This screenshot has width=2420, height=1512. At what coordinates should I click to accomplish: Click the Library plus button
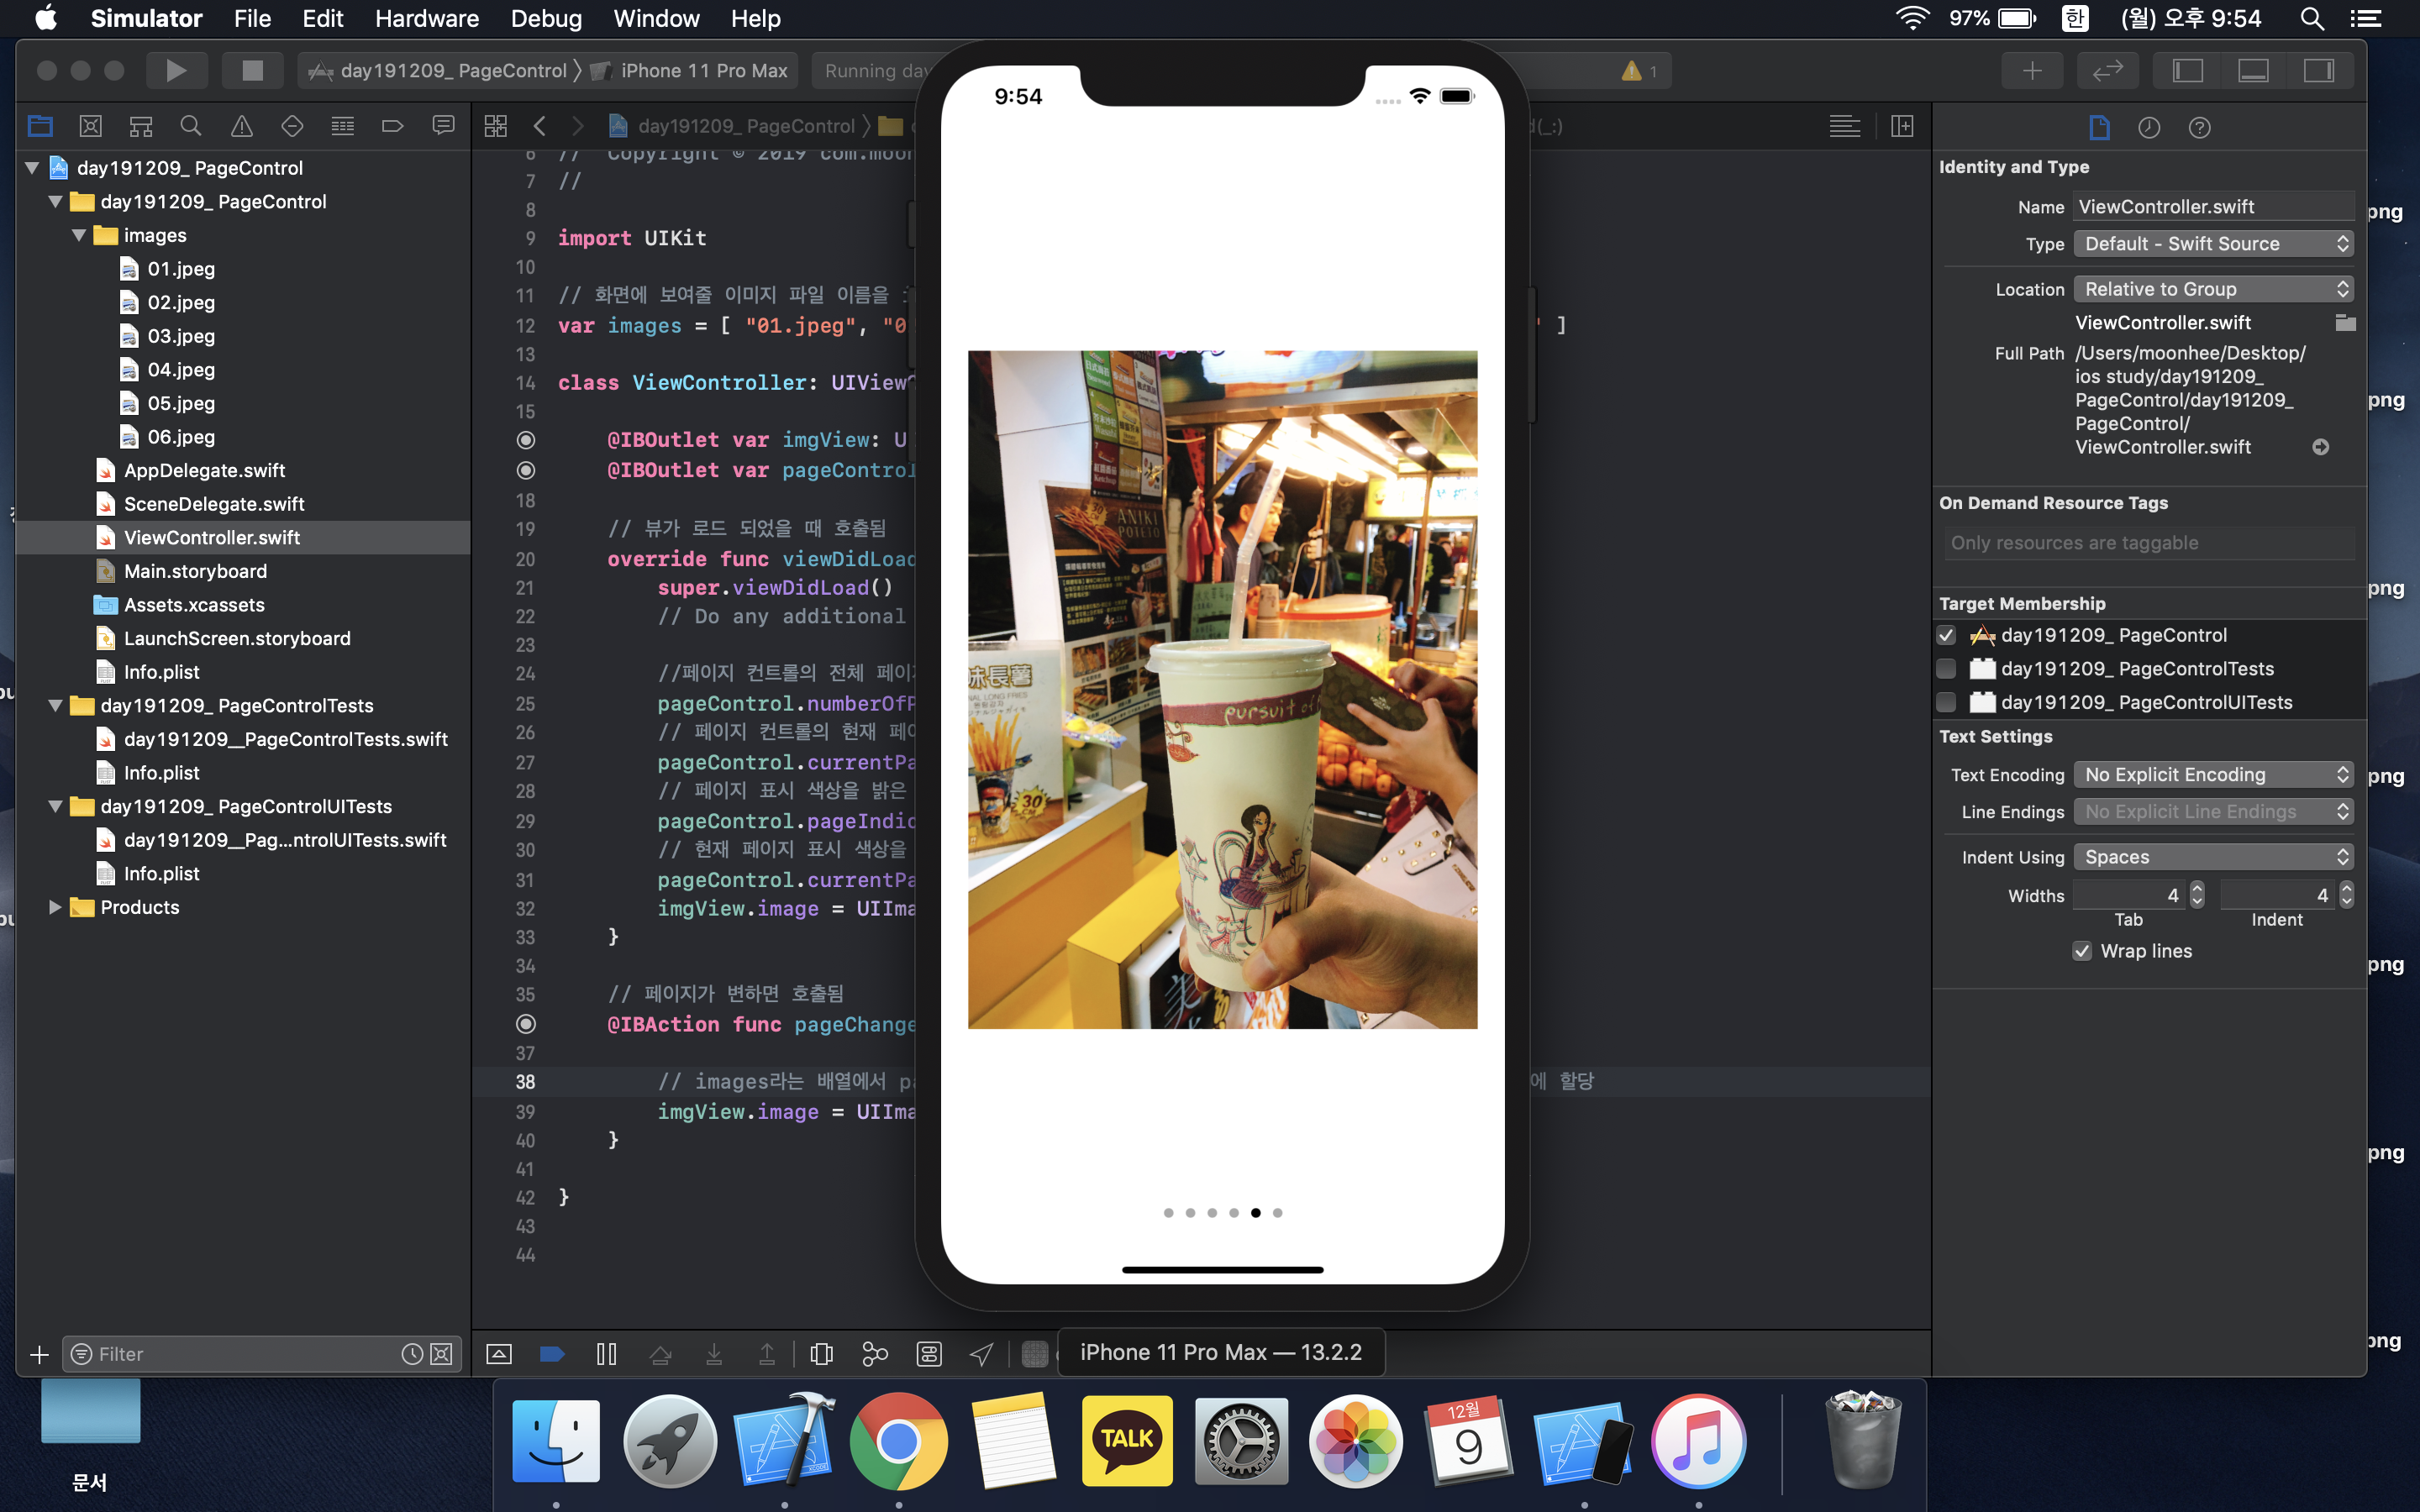pyautogui.click(x=2031, y=70)
